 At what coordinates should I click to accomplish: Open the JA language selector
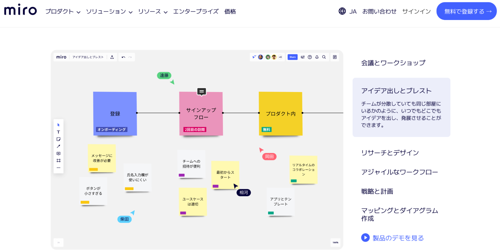[353, 11]
